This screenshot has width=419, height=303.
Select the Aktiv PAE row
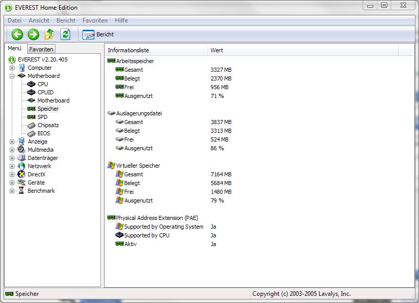coord(166,244)
